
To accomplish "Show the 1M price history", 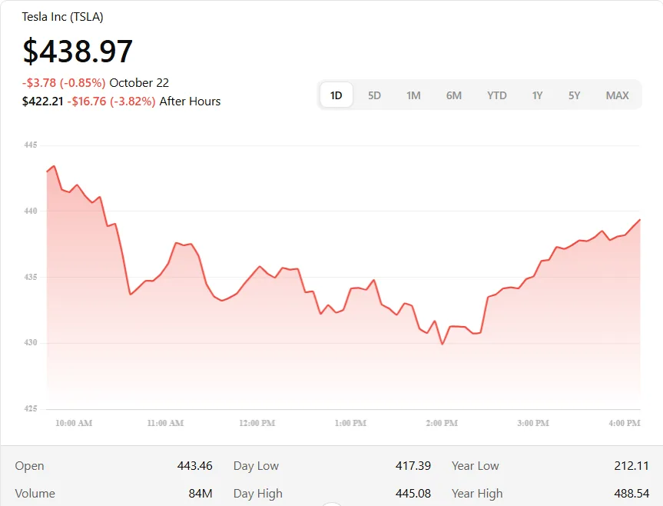I will 413,95.
